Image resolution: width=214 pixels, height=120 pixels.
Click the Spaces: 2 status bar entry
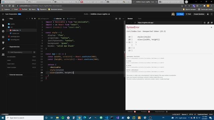185,114
